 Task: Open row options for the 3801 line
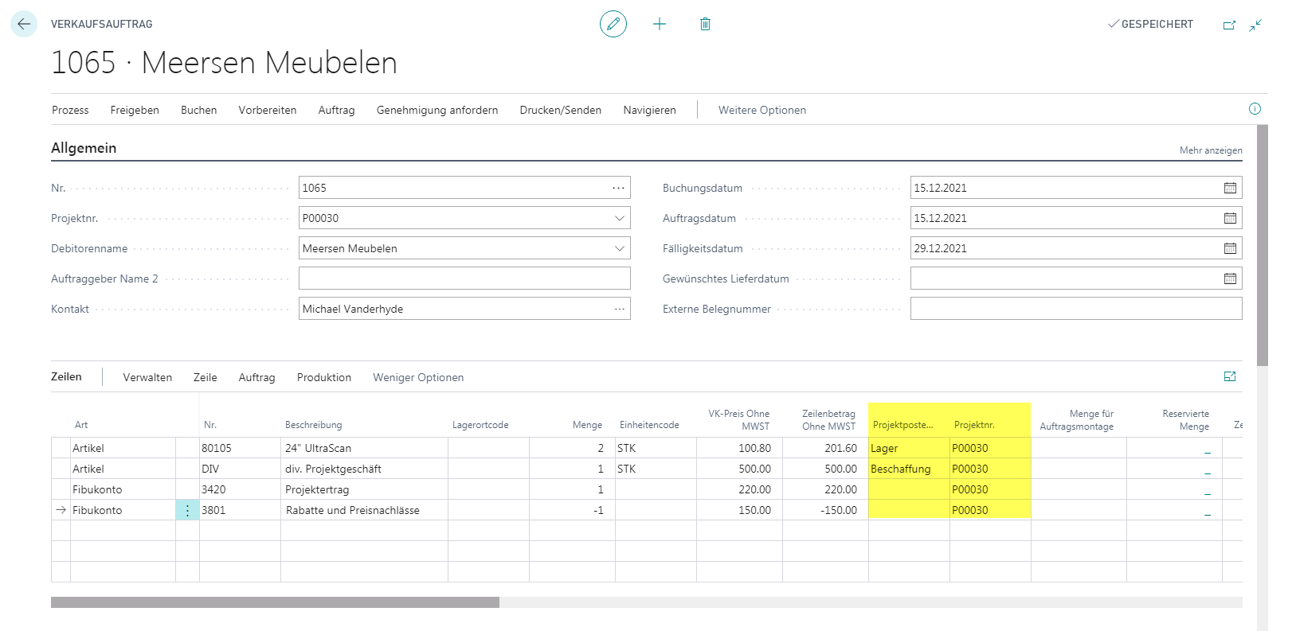pyautogui.click(x=187, y=510)
